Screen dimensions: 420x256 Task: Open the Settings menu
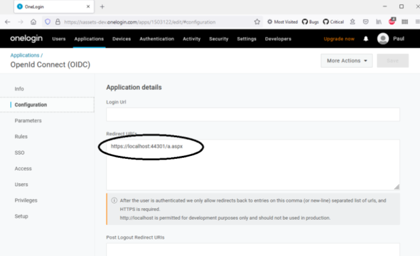246,39
